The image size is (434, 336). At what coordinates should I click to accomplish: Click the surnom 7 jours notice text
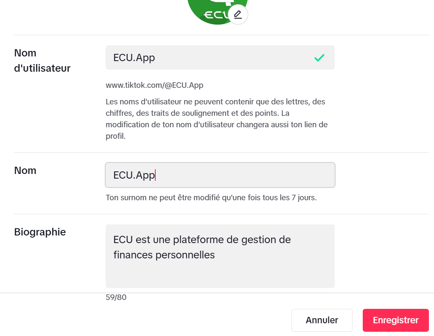point(211,198)
